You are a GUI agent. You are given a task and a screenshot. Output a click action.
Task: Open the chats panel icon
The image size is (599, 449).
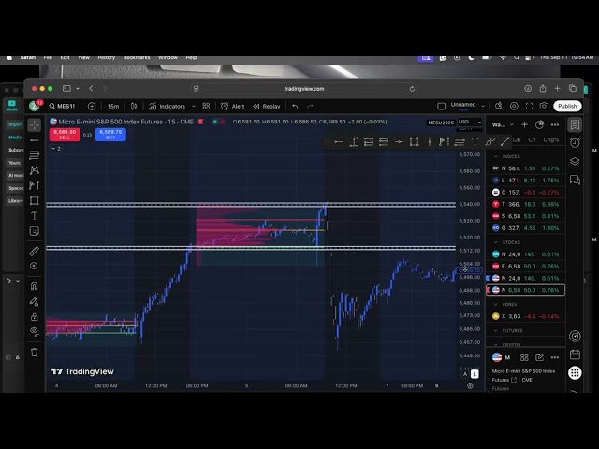pyautogui.click(x=575, y=180)
